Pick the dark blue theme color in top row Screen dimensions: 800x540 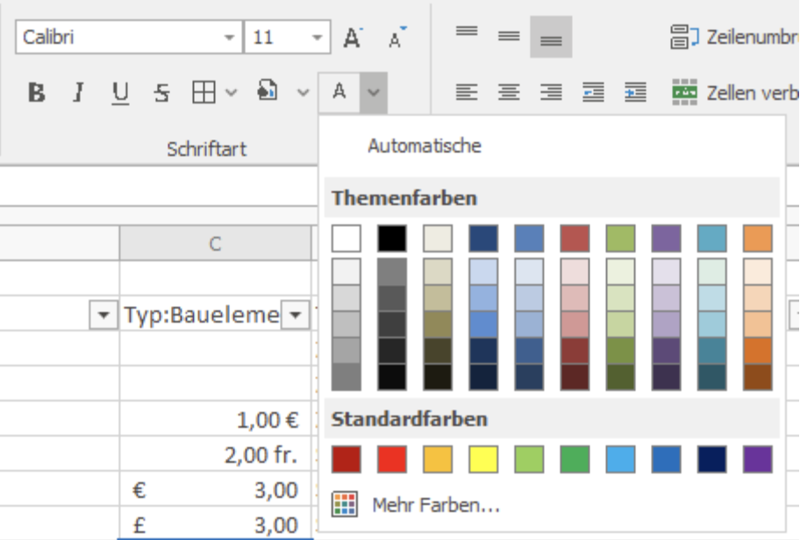coord(483,238)
